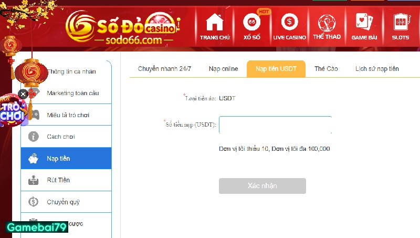Image resolution: width=420 pixels, height=238 pixels.
Task: View Lịch sử nạp tiền tab
Action: (x=377, y=69)
